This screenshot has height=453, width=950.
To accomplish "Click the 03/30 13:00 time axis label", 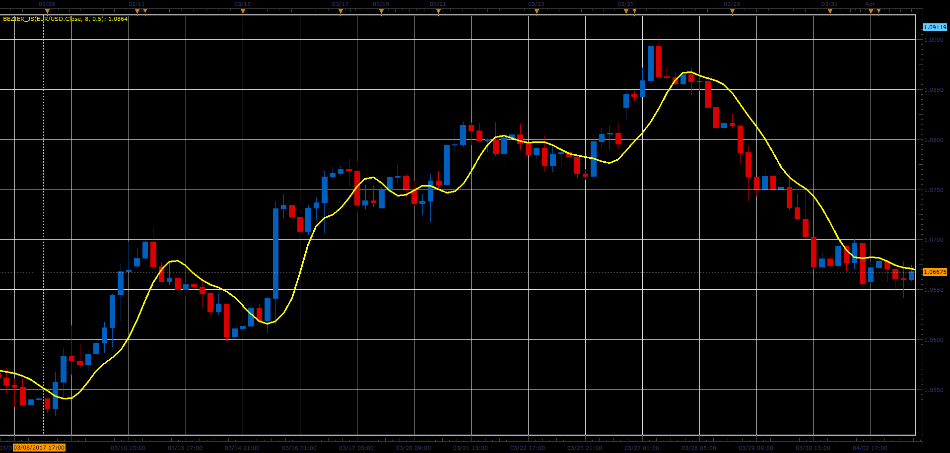I will click(813, 448).
